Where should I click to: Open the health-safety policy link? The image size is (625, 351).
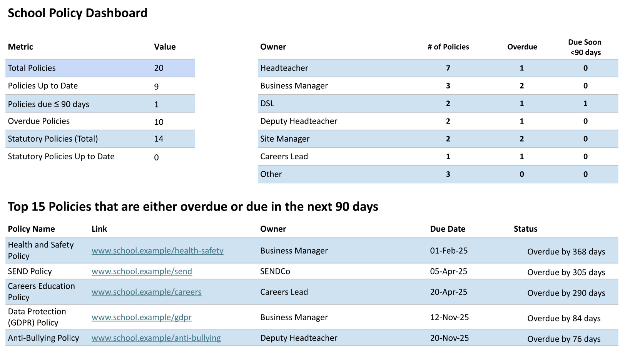[157, 251]
